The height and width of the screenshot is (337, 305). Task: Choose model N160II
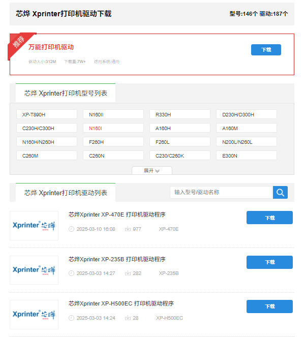pos(113,114)
